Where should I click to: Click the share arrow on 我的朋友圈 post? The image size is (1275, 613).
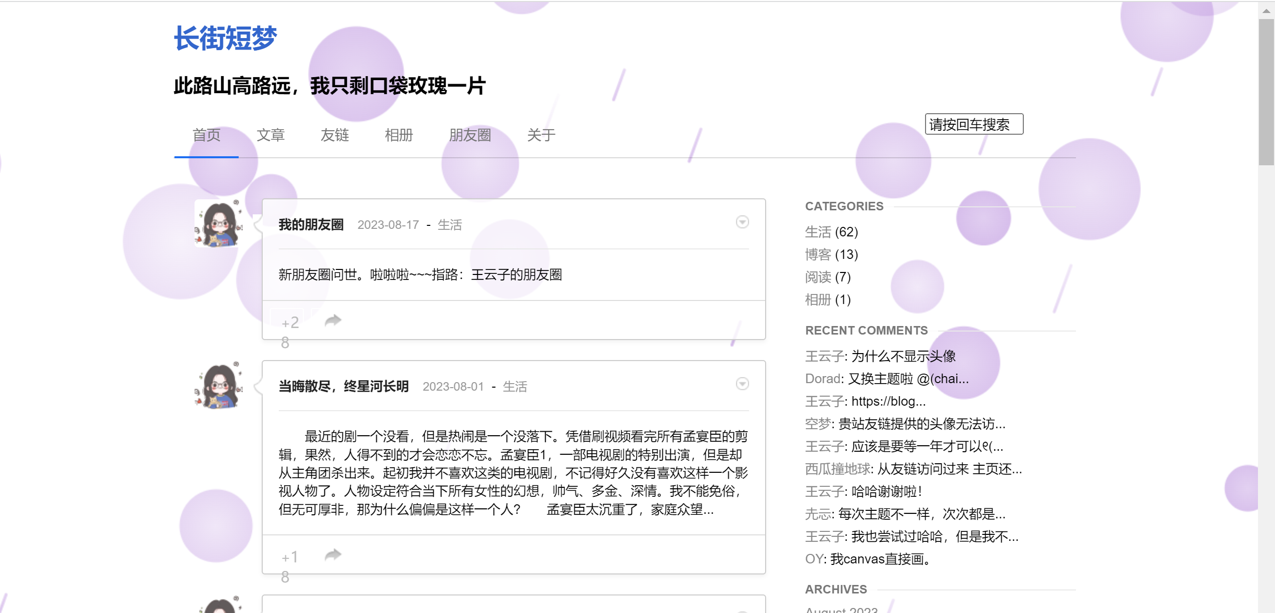coord(333,321)
